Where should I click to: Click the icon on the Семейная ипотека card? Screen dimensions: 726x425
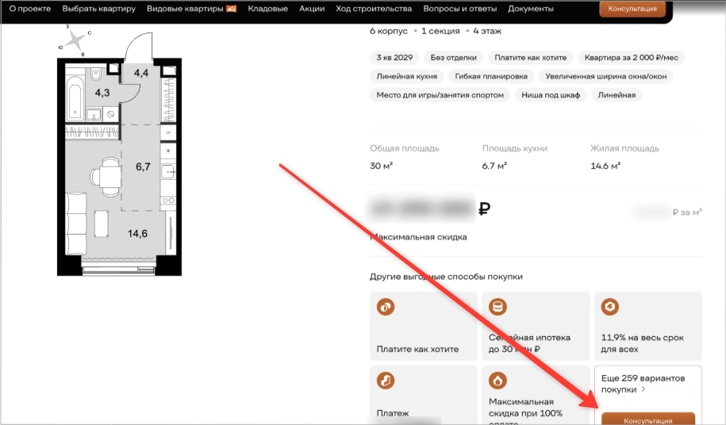497,307
